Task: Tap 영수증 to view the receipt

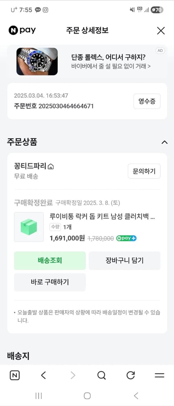Action: pyautogui.click(x=147, y=101)
